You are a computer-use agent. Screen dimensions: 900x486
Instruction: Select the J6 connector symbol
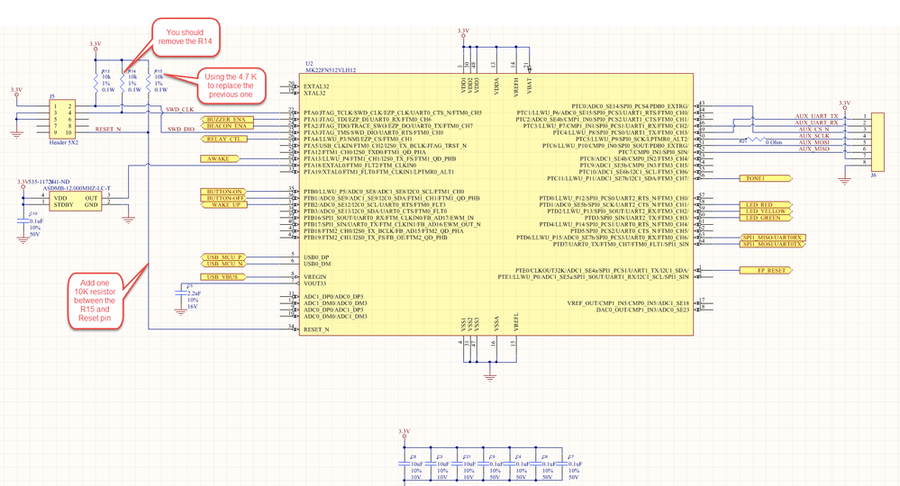click(877, 142)
